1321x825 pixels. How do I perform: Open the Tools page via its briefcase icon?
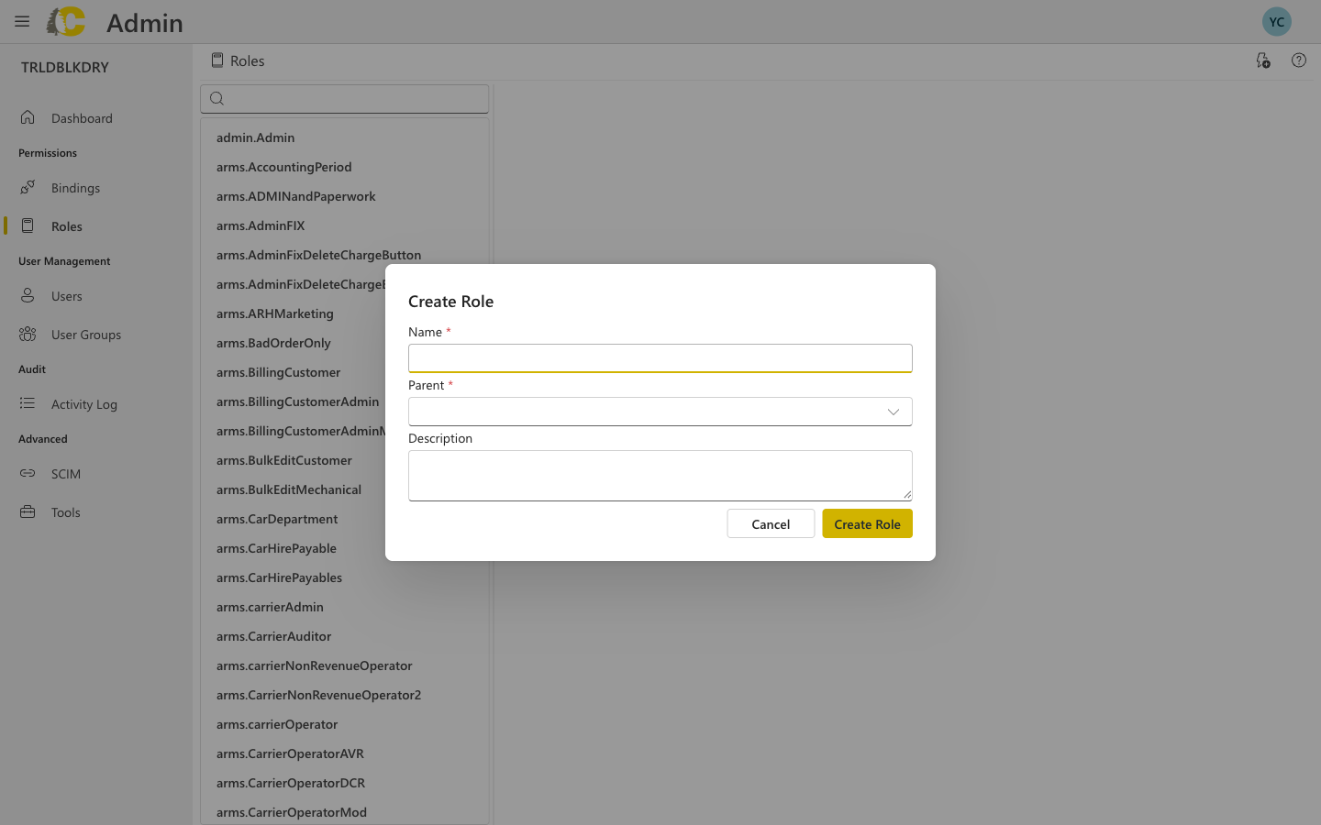pyautogui.click(x=28, y=511)
